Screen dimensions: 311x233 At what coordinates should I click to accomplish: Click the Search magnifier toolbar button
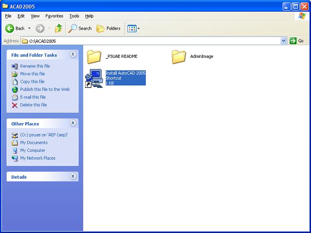tap(80, 29)
